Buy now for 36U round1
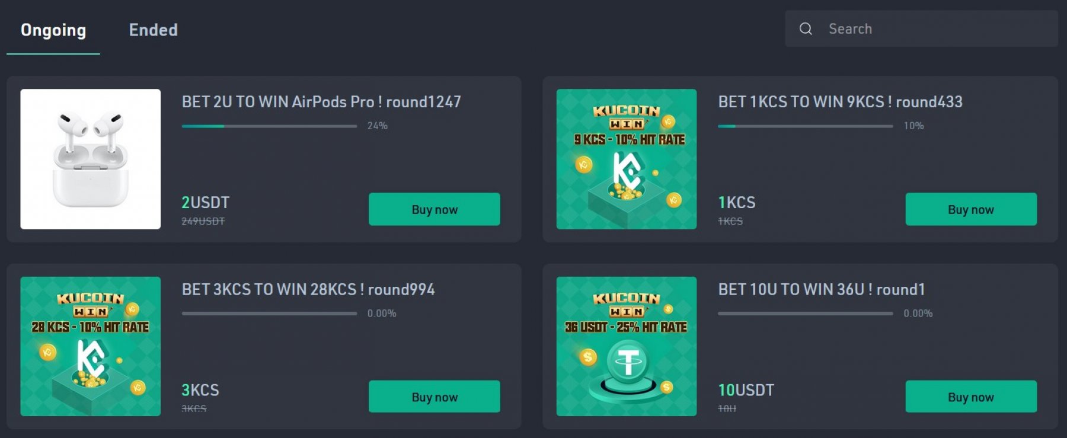 click(x=970, y=397)
